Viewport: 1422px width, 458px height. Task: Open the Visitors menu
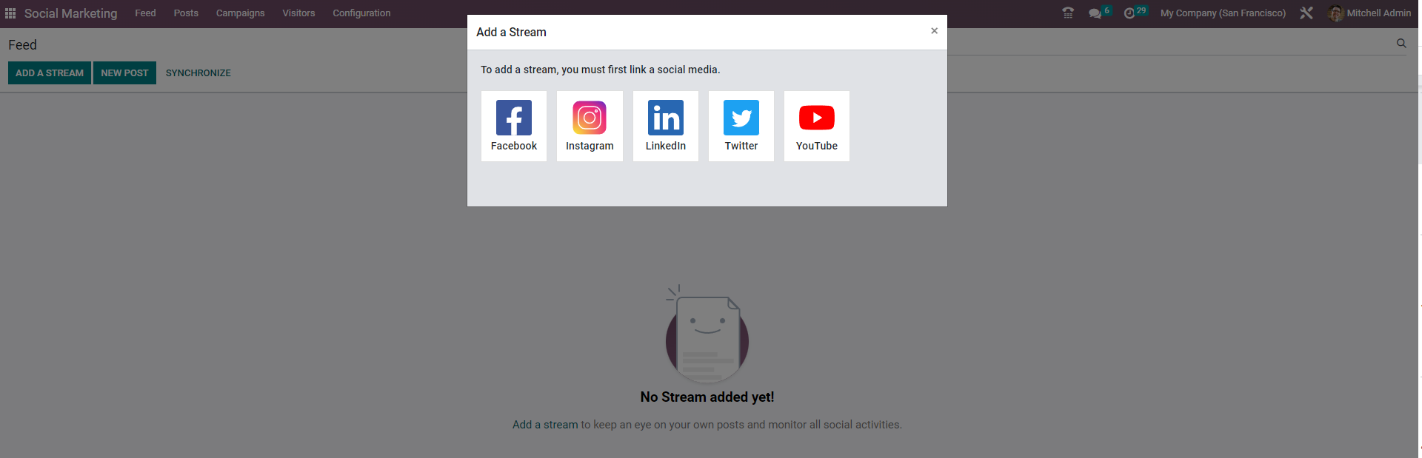(298, 13)
